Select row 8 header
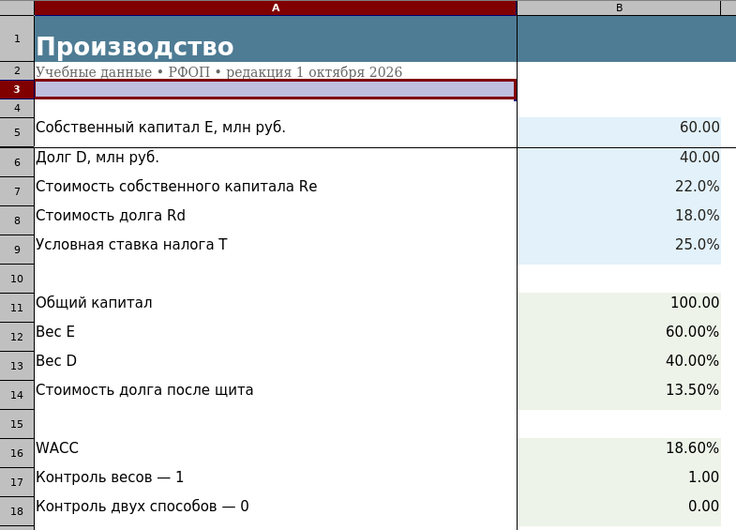736x530 pixels. tap(17, 220)
